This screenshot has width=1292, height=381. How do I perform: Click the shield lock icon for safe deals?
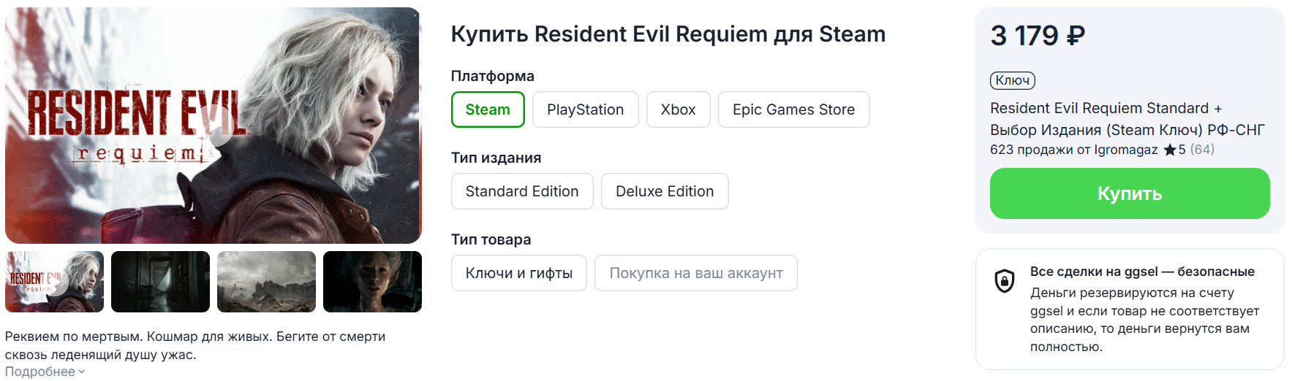tap(1005, 281)
